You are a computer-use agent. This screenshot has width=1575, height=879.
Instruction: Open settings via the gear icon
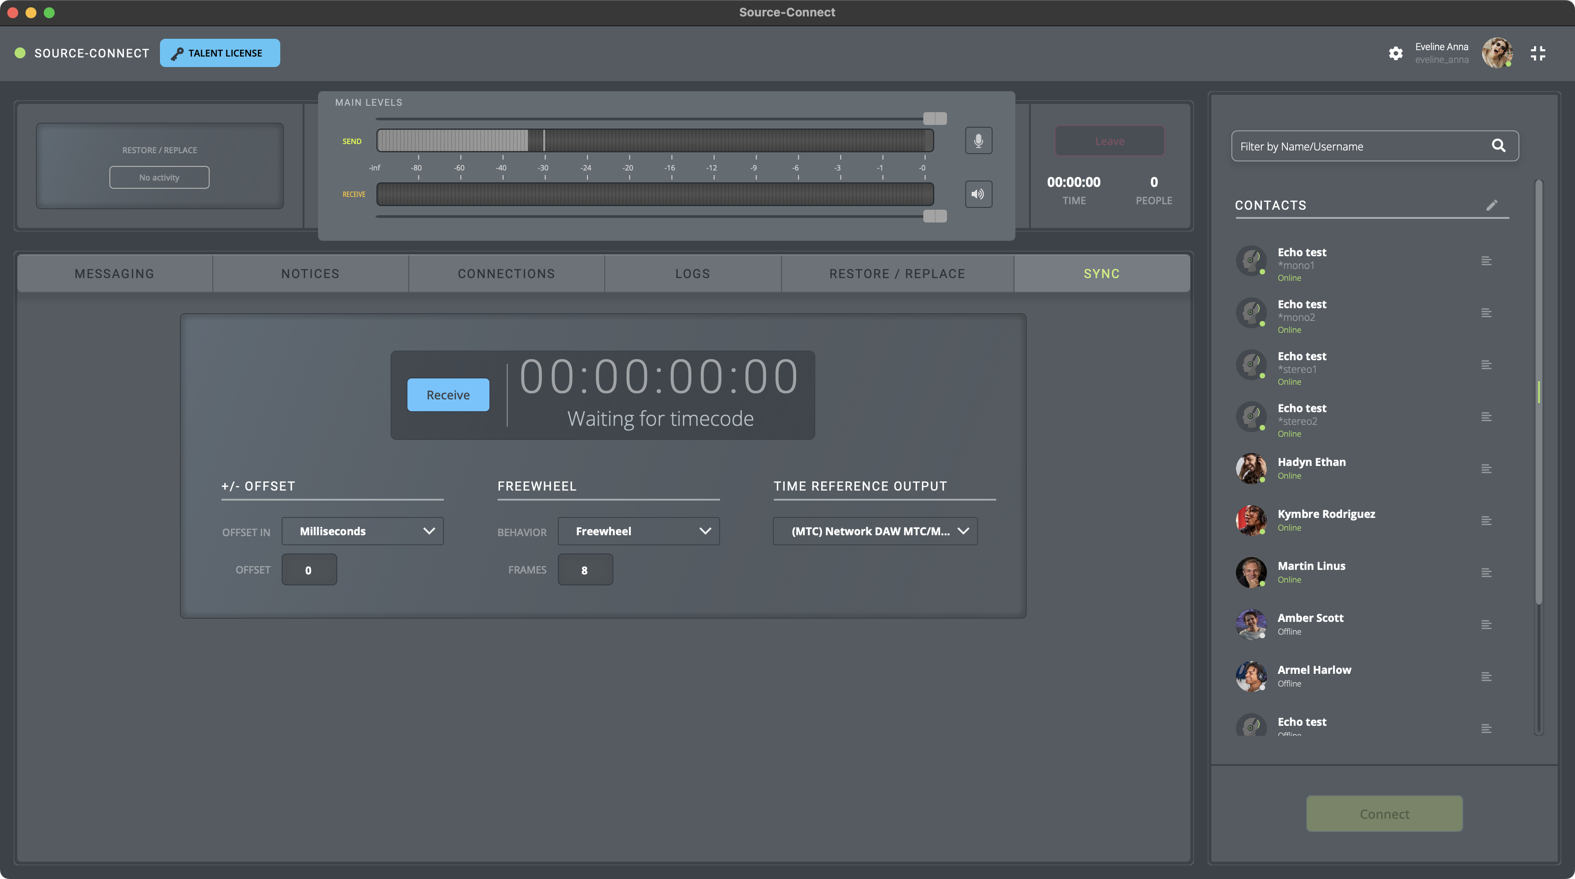pos(1395,53)
